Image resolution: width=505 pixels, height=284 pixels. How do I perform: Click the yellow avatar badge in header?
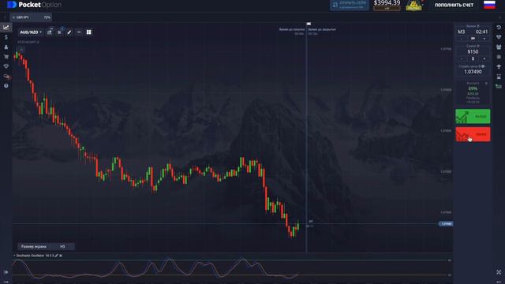(413, 6)
